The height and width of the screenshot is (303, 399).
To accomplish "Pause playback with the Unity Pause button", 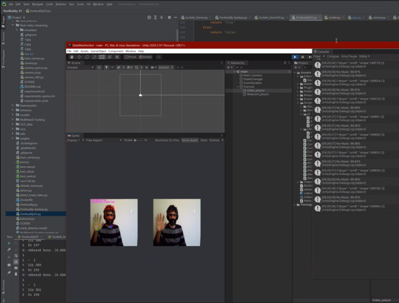I will [x=302, y=57].
